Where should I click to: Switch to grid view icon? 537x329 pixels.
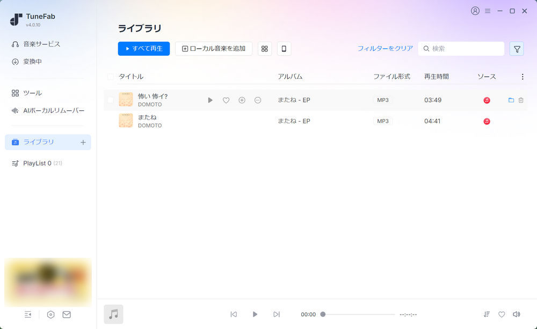[x=264, y=49]
